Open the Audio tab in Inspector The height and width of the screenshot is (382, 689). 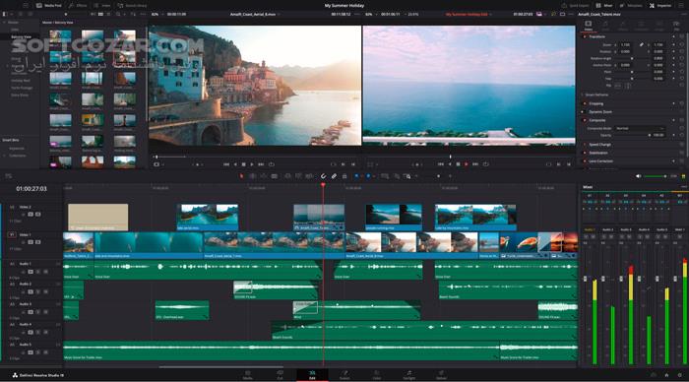point(605,26)
